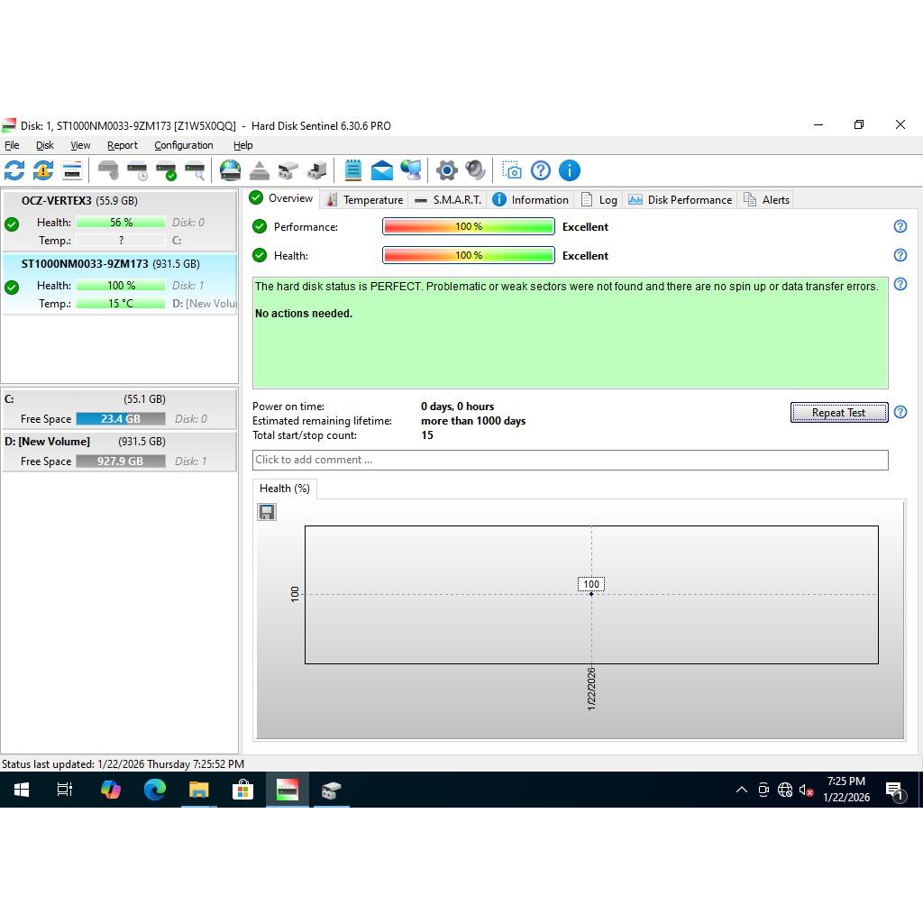Open the Configuration menu
Viewport: 923px width, 923px height.
183,145
